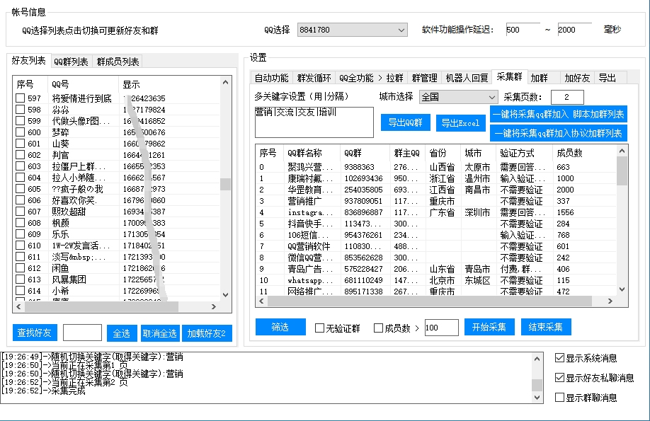Check the box for friend row 602 判官

tap(21, 155)
